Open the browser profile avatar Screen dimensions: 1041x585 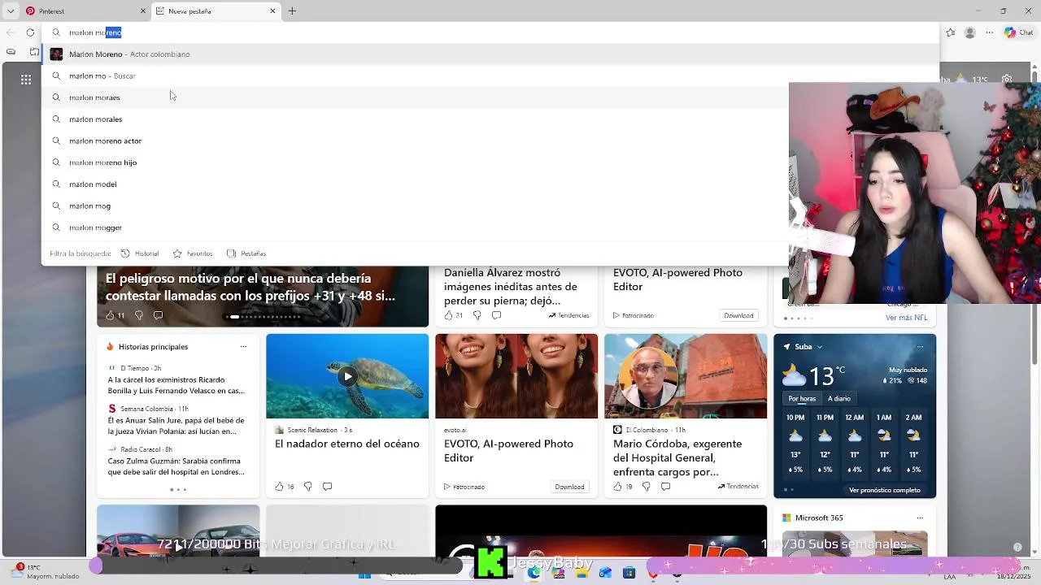pos(969,32)
